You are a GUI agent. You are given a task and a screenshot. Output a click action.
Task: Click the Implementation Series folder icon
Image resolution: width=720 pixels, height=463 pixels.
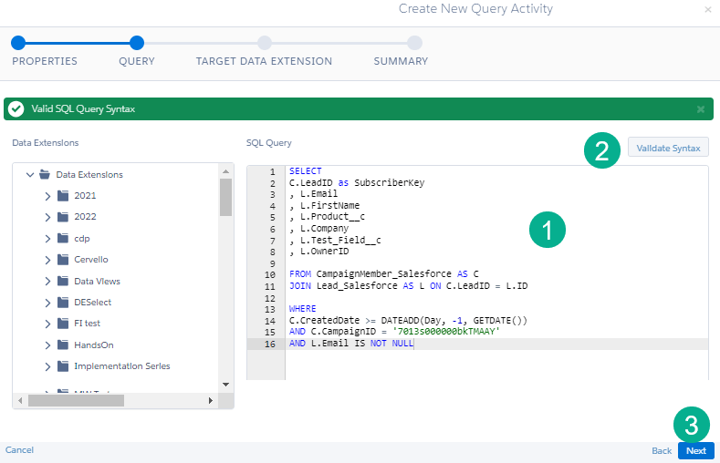(63, 366)
